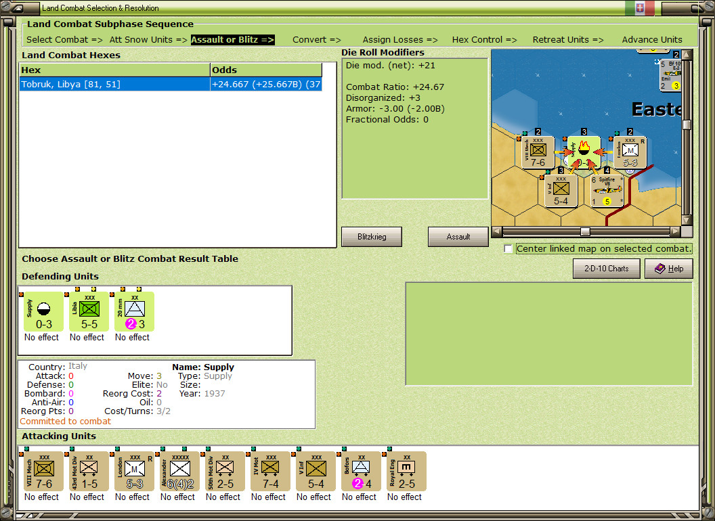Screen dimensions: 715x521
Task: Select the defending 20 mm anti-air unit
Action: (x=134, y=312)
